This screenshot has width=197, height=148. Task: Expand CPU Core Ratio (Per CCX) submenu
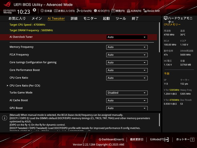(26, 86)
